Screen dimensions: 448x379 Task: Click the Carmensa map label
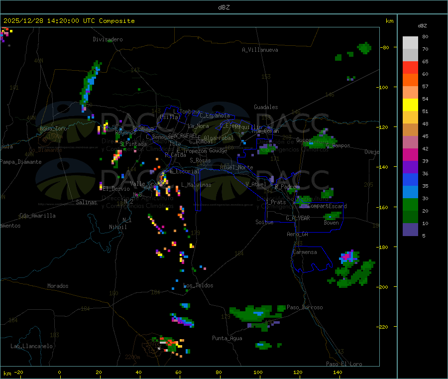(x=305, y=252)
